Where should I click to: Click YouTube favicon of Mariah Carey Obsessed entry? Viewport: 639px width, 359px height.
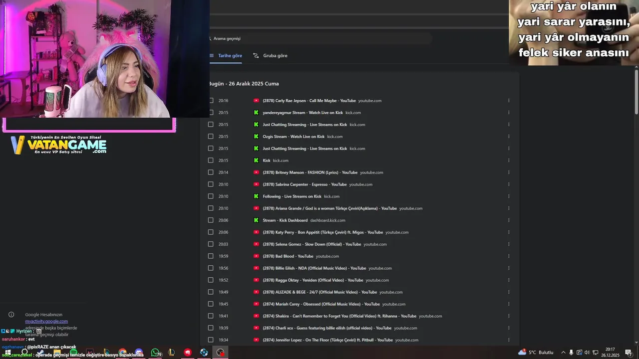click(x=256, y=304)
